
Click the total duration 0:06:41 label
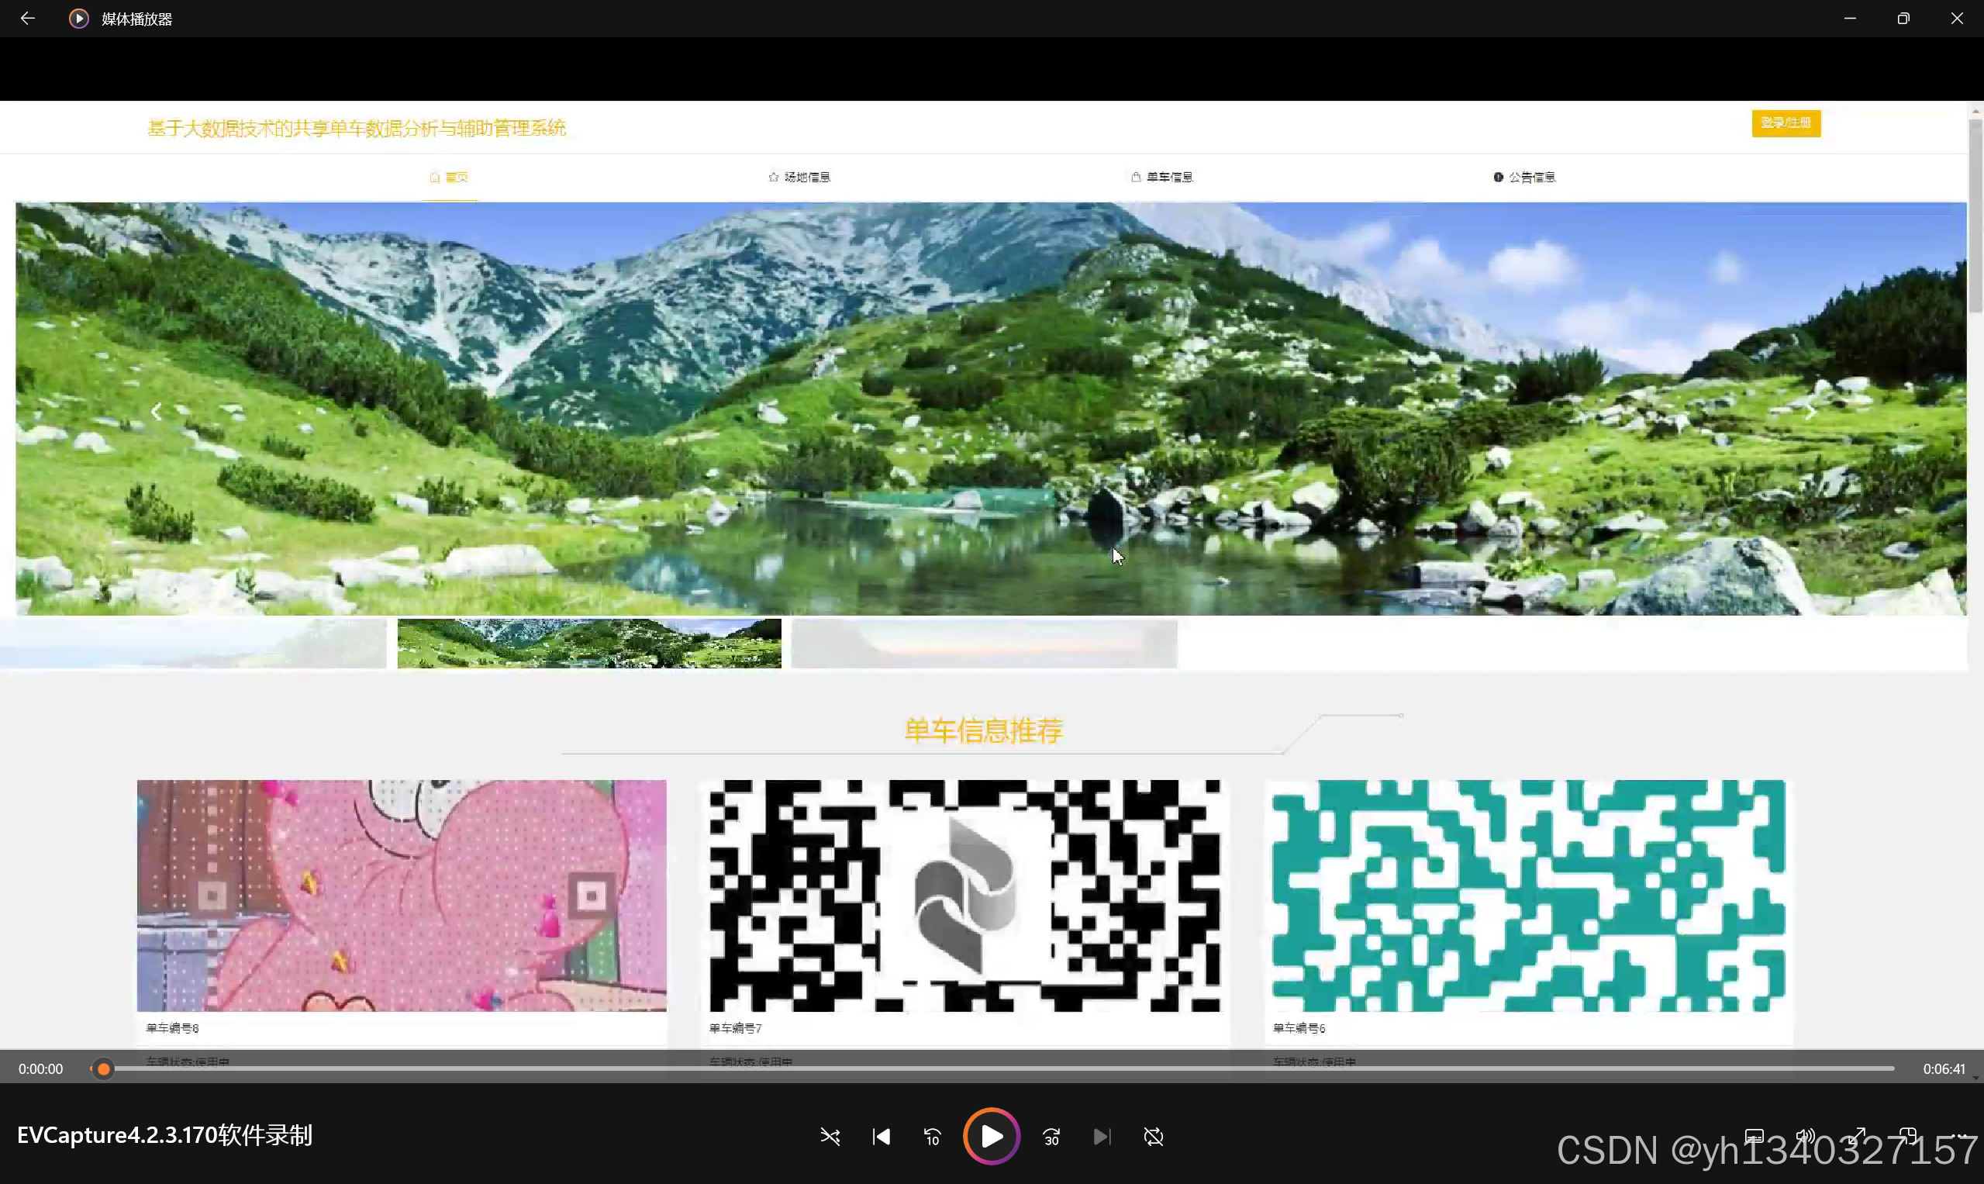pos(1944,1069)
